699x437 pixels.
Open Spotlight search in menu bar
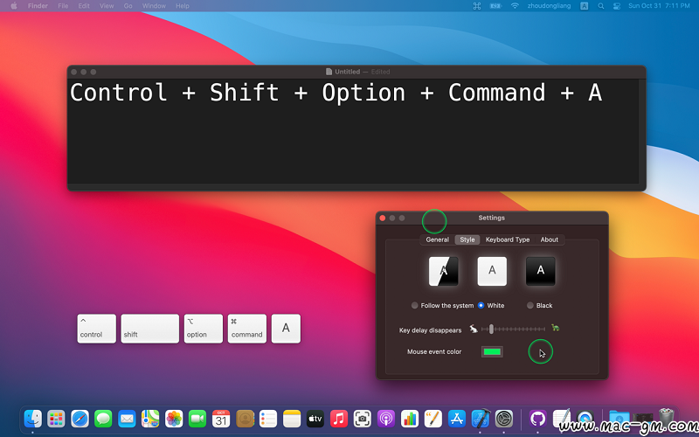click(x=601, y=6)
